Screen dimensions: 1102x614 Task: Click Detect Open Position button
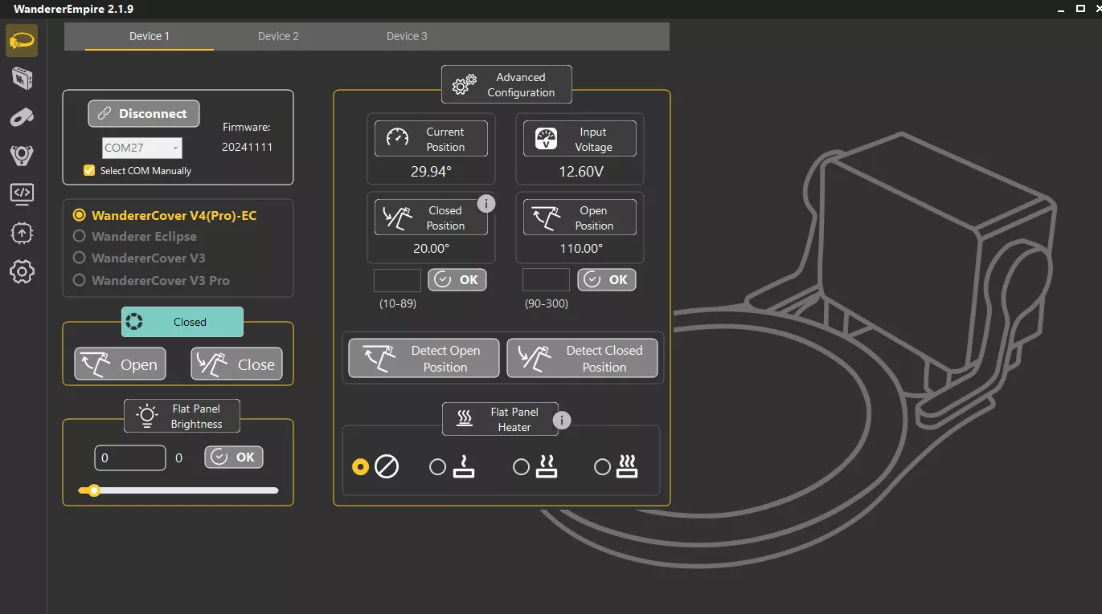pos(424,358)
